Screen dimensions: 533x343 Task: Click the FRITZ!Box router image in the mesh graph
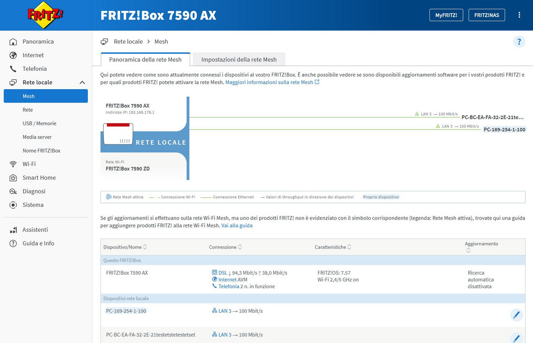(x=118, y=133)
